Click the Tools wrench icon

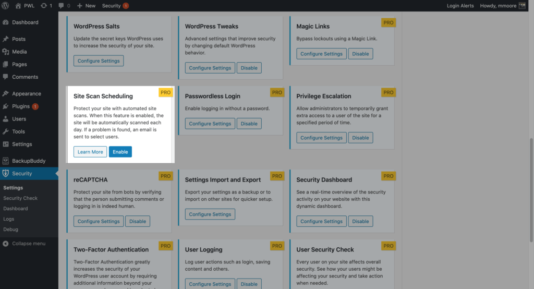(5, 131)
